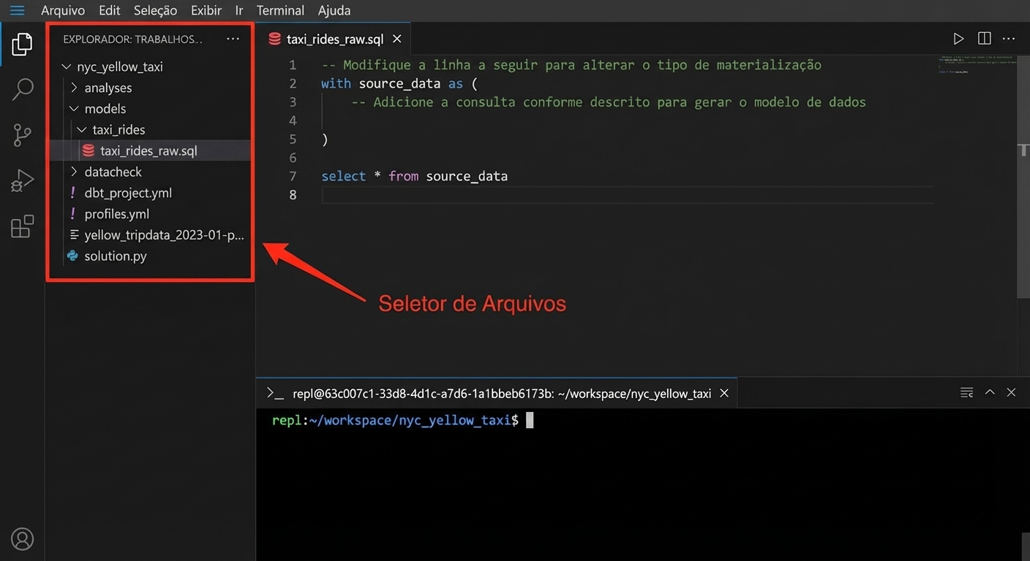The image size is (1030, 561).
Task: Open Explorer panel more actions ellipsis
Action: (233, 39)
